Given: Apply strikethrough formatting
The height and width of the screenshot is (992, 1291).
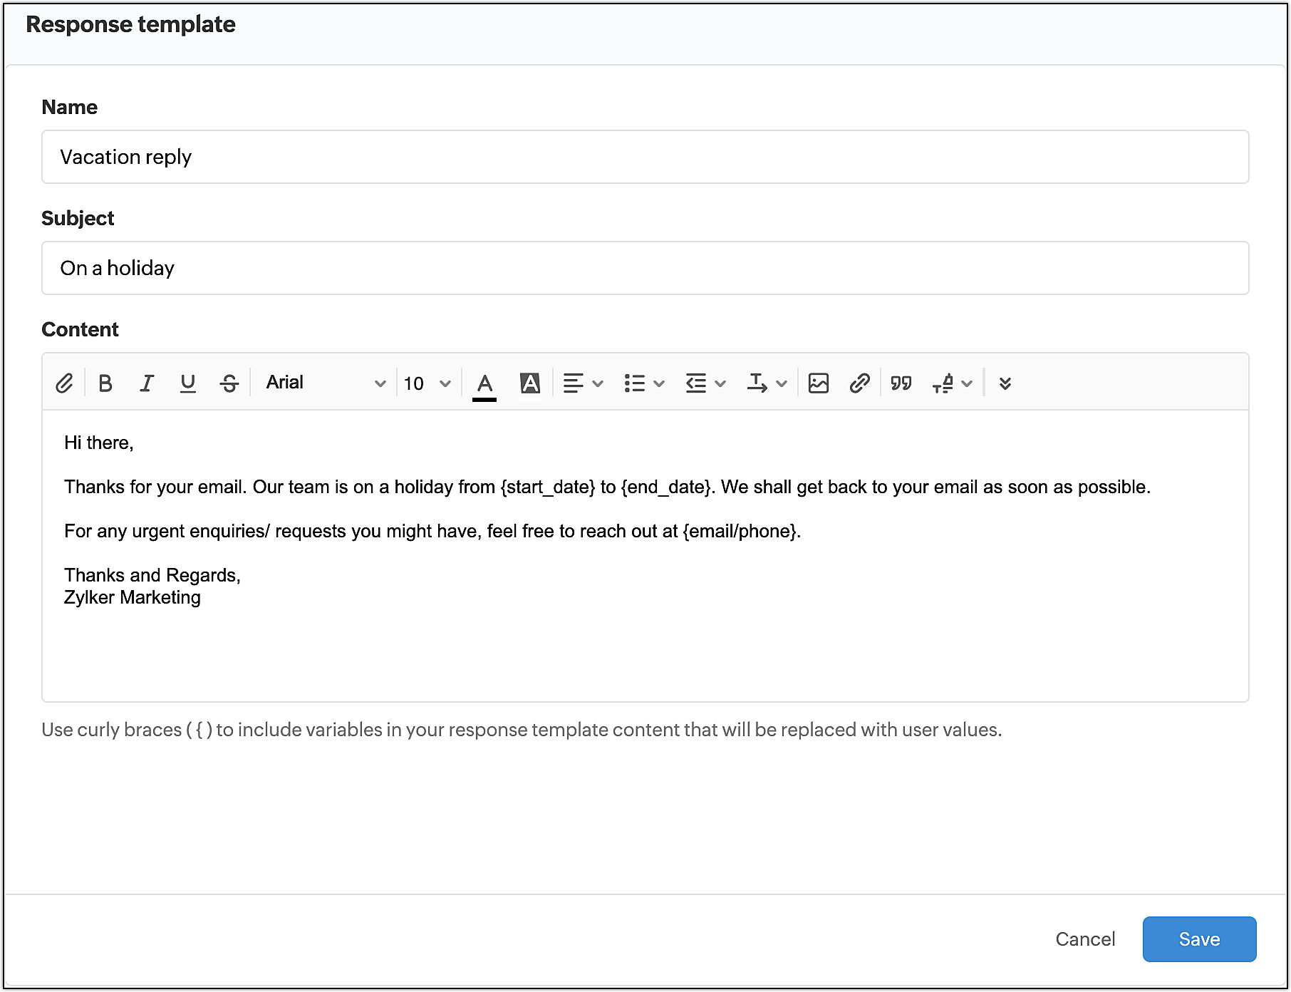Looking at the screenshot, I should point(229,383).
